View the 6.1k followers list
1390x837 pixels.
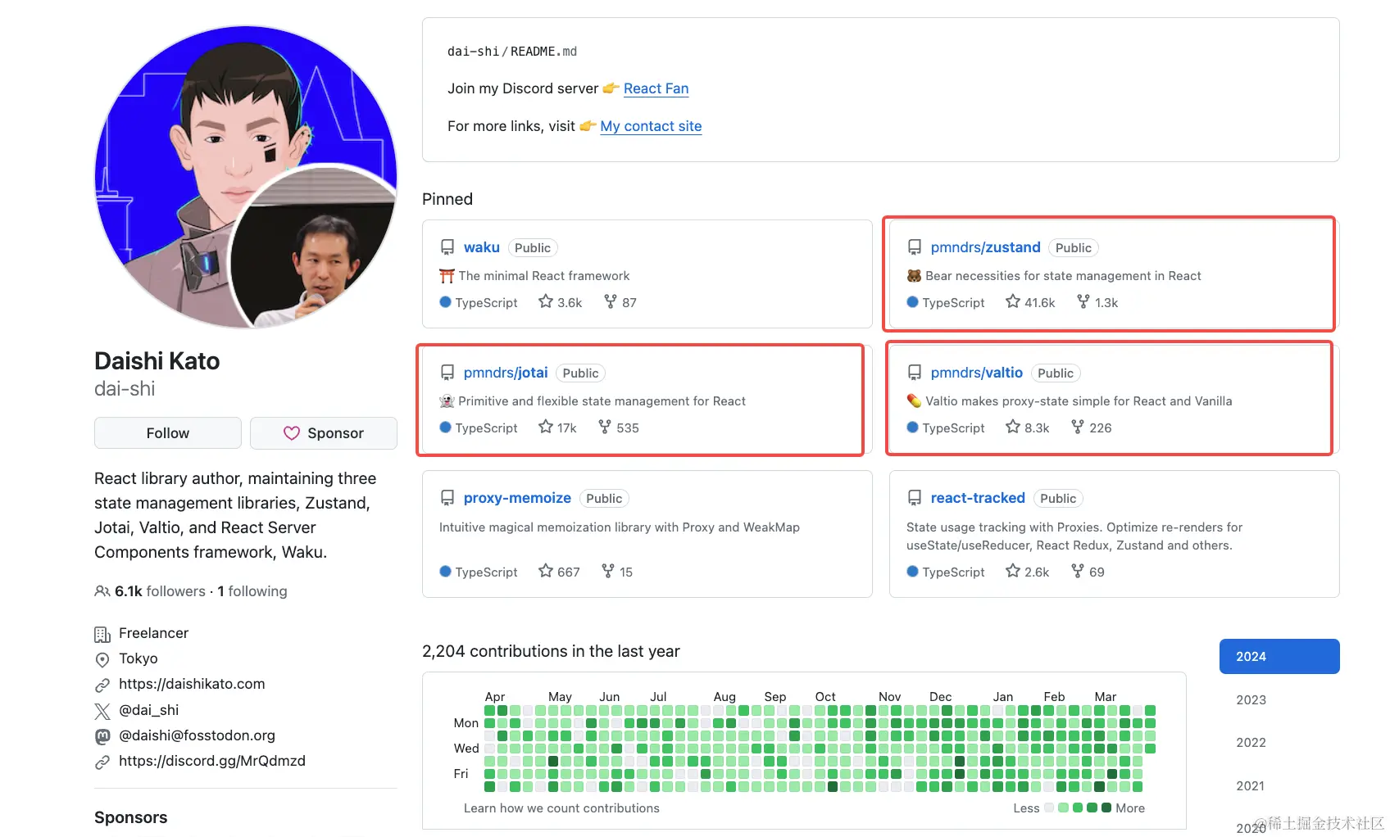tap(160, 591)
